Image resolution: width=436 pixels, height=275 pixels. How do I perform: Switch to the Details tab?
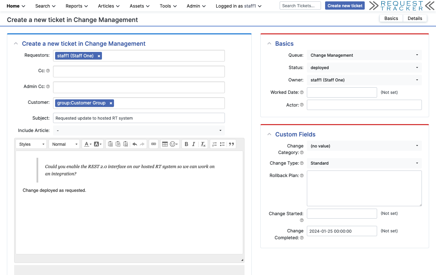pyautogui.click(x=415, y=18)
